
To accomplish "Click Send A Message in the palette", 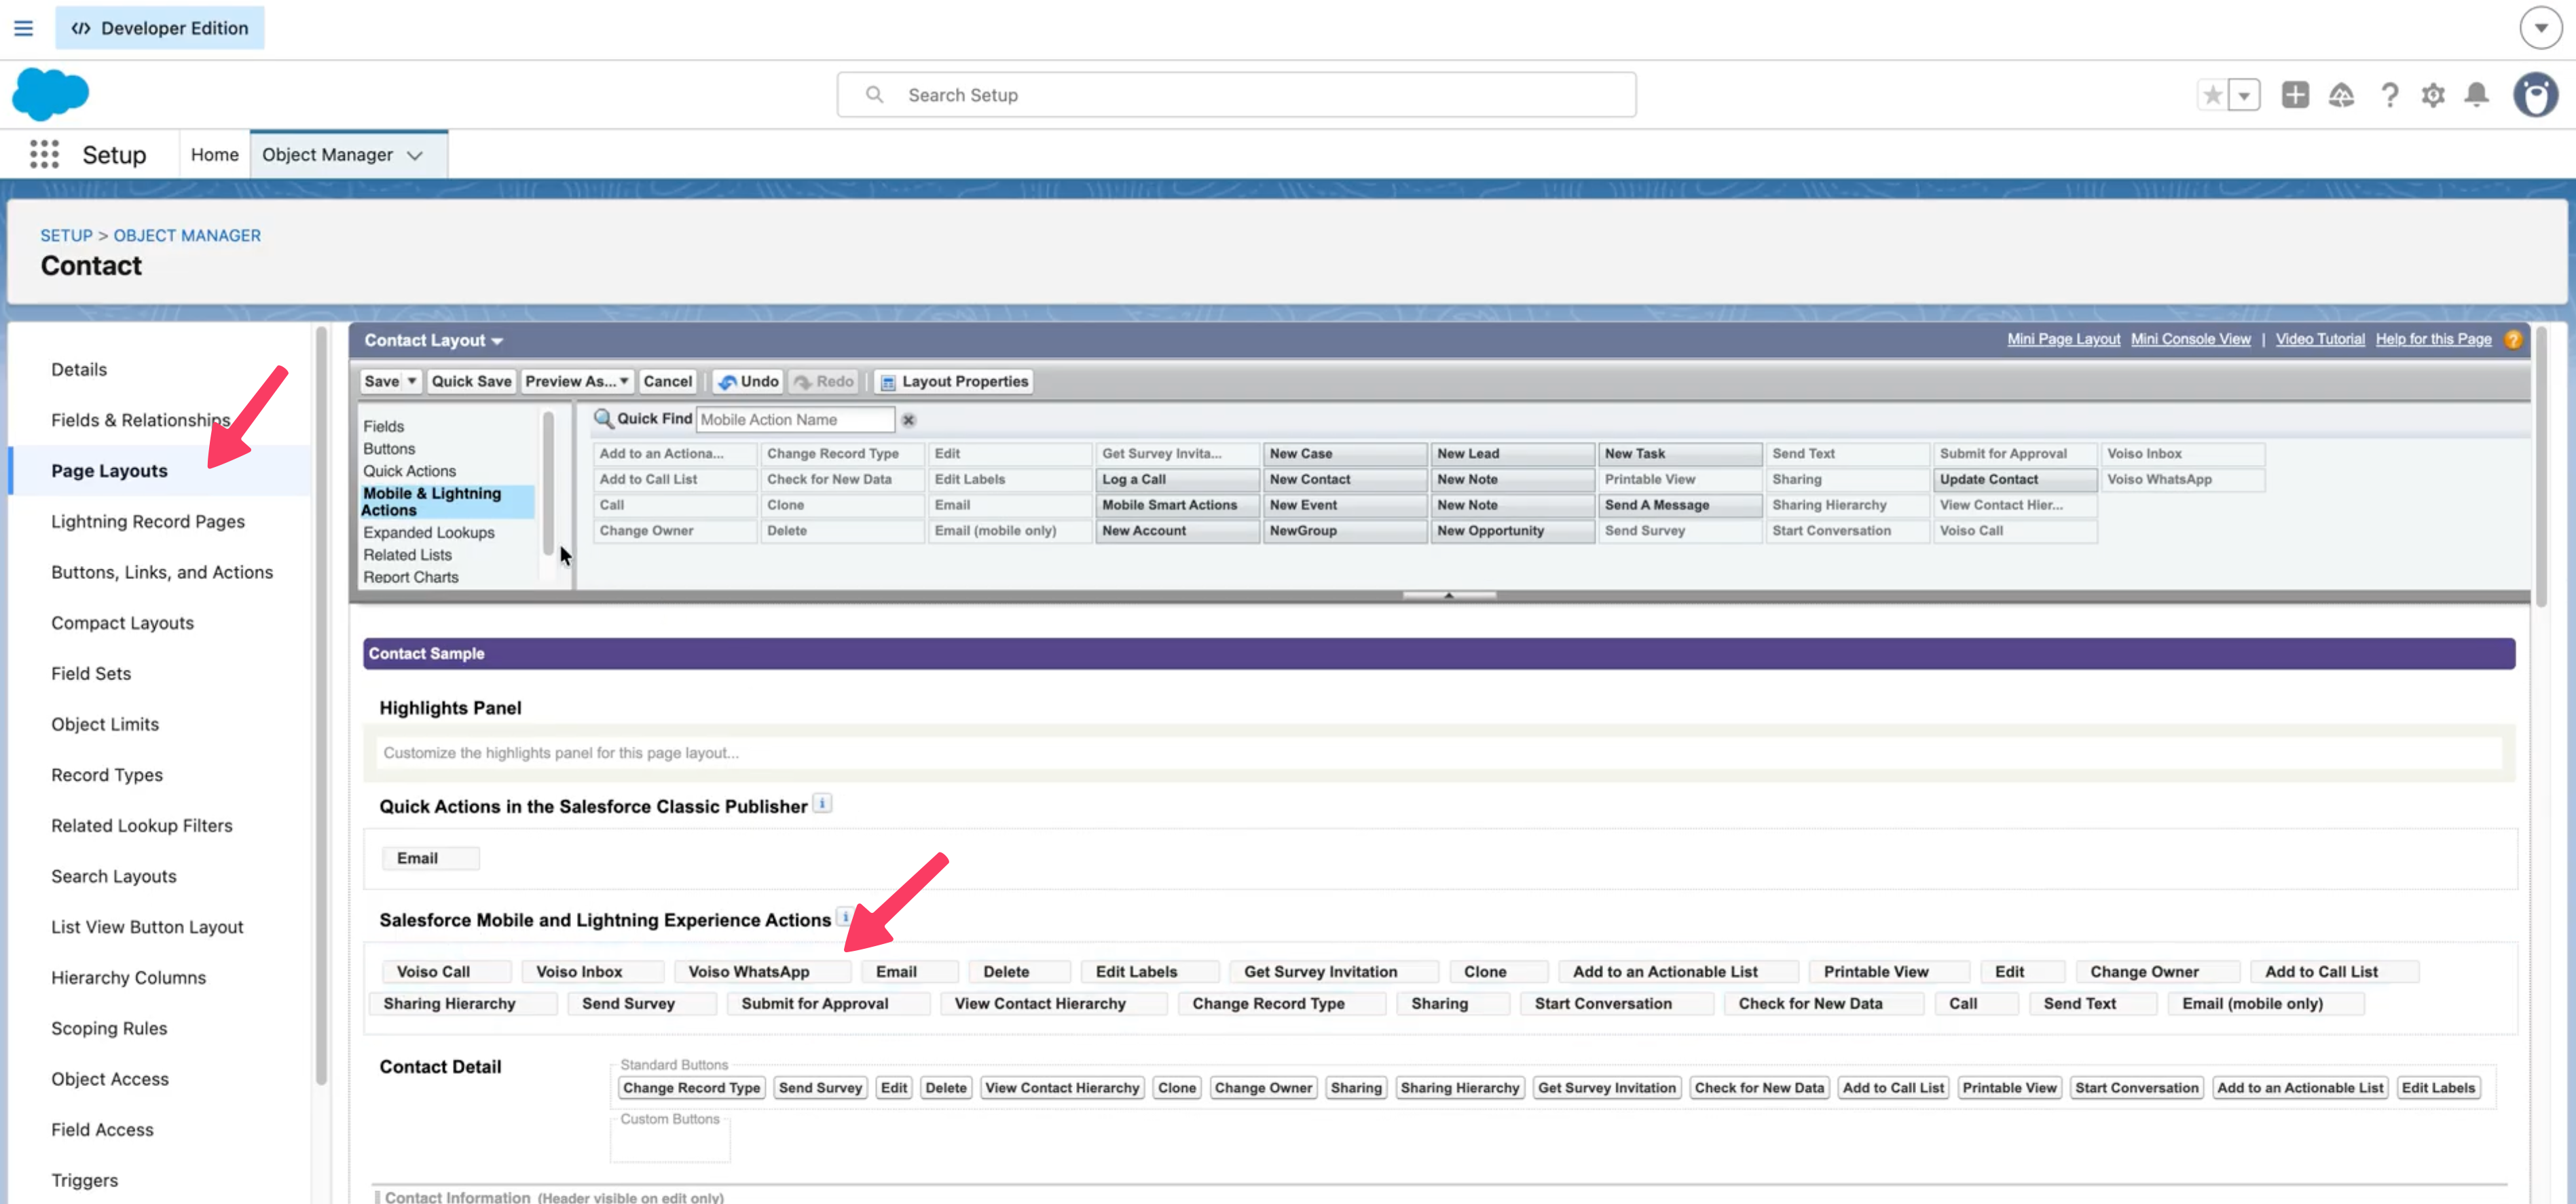I will click(x=1680, y=505).
